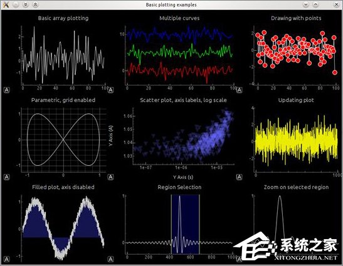The width and height of the screenshot is (343, 266).
Task: Click the A auto-scale icon of Parametric plot
Action: tap(7, 177)
